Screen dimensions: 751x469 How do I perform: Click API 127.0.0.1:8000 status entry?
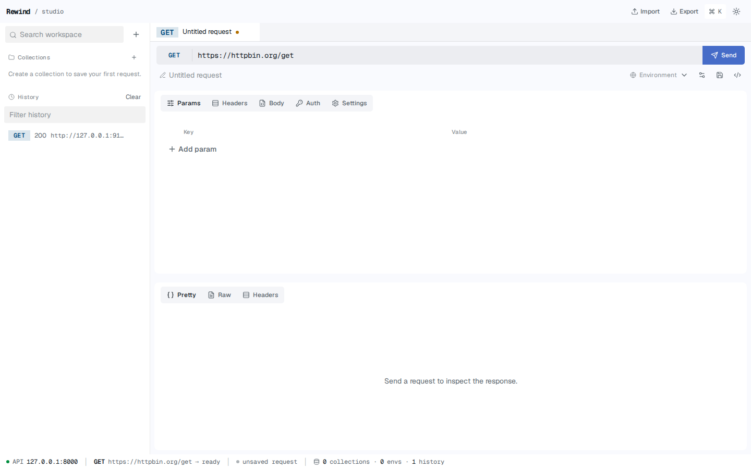click(x=42, y=462)
